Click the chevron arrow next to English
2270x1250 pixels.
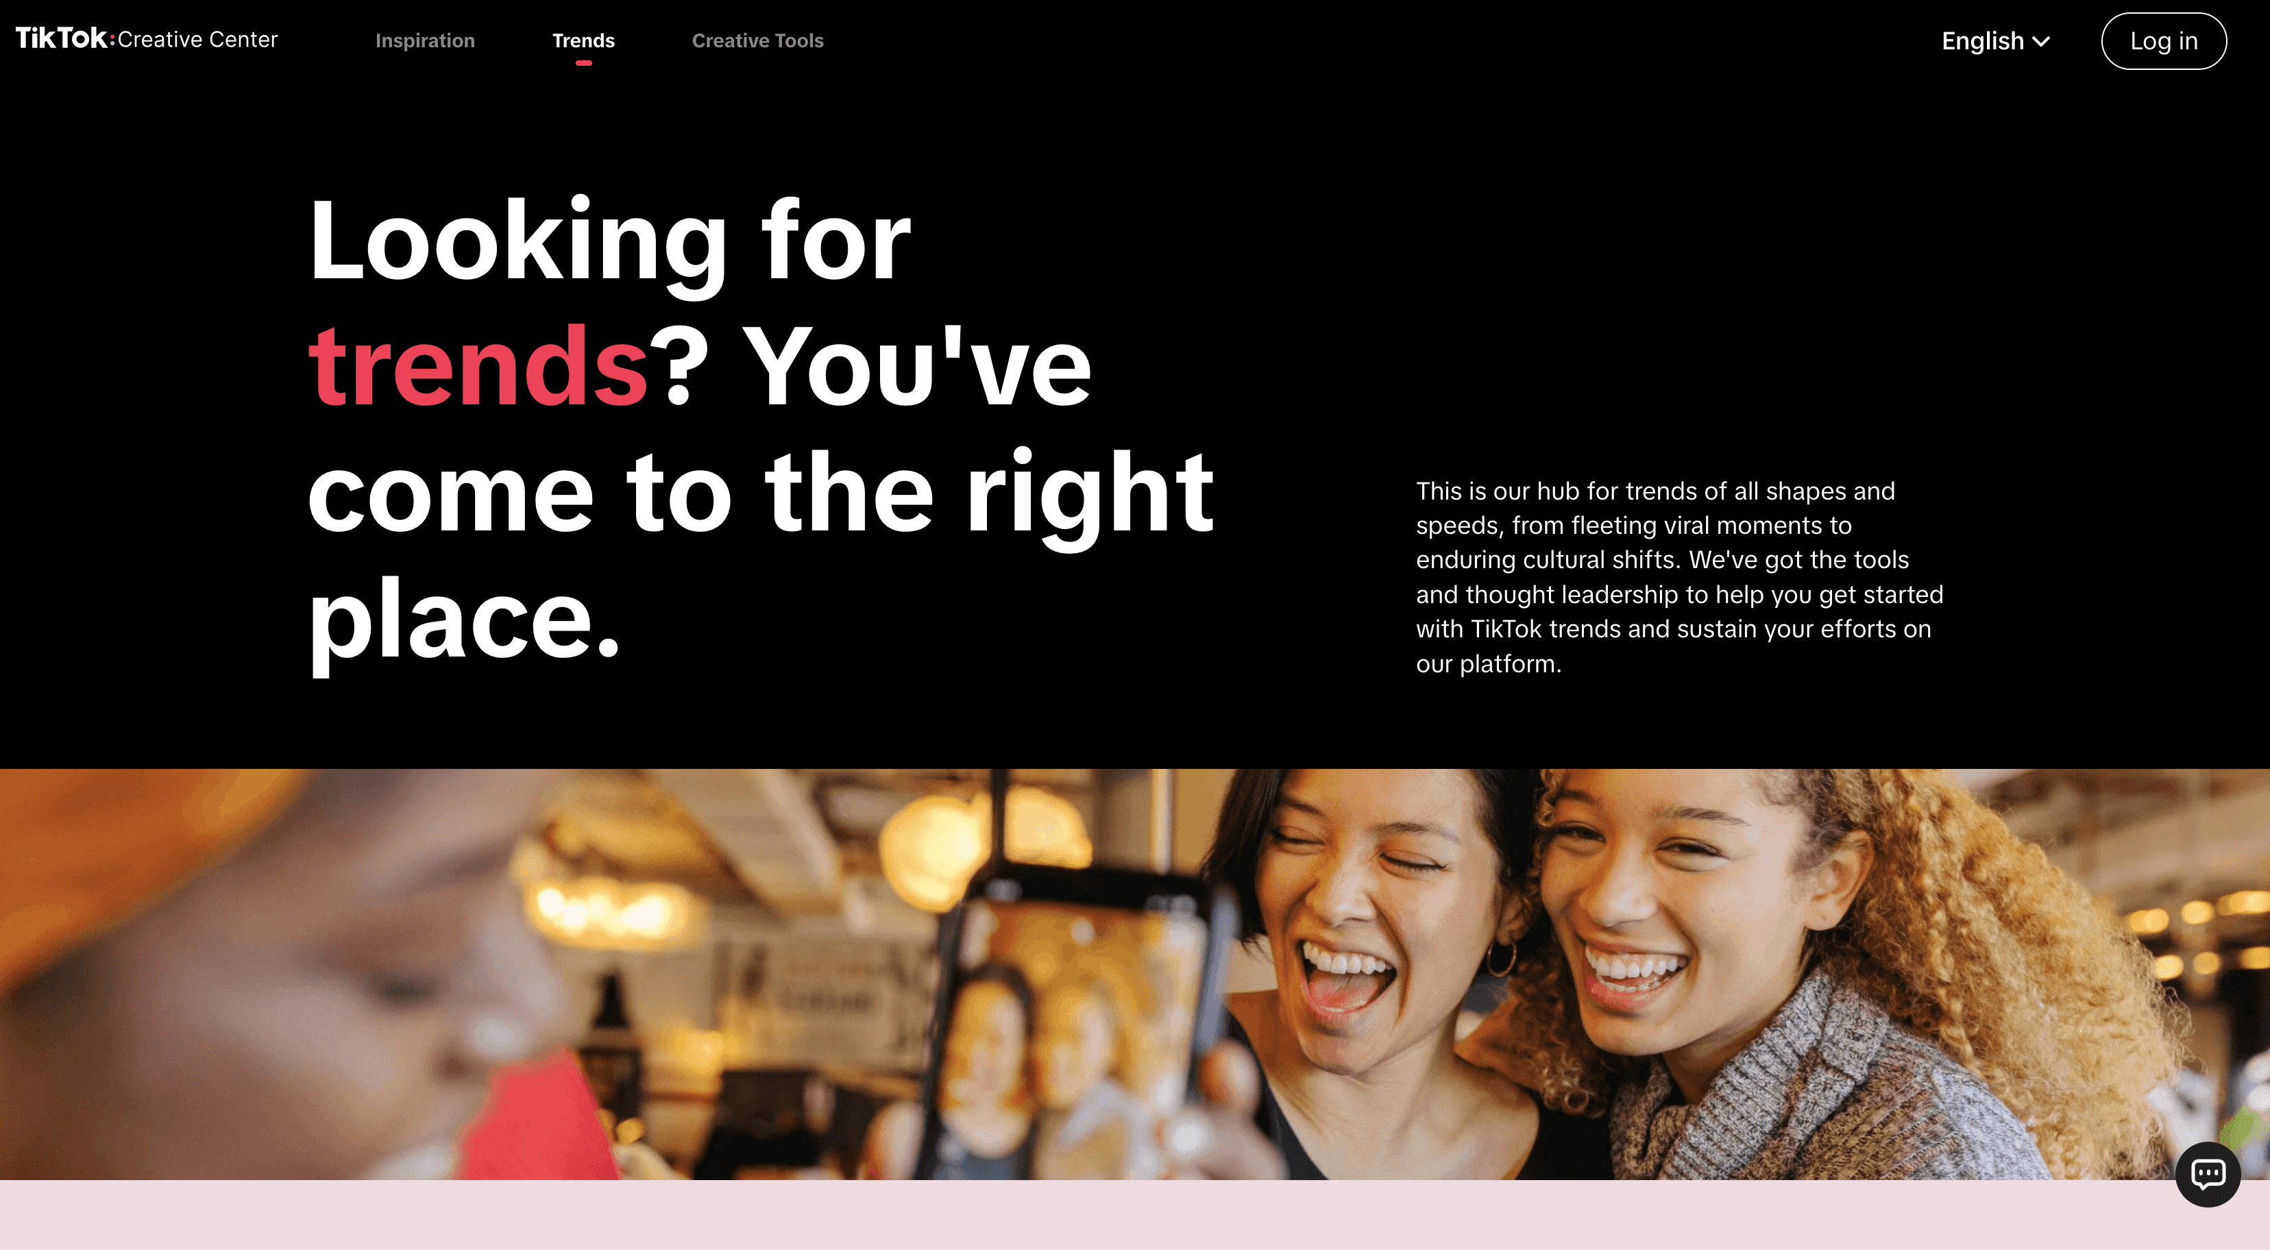pos(2041,41)
